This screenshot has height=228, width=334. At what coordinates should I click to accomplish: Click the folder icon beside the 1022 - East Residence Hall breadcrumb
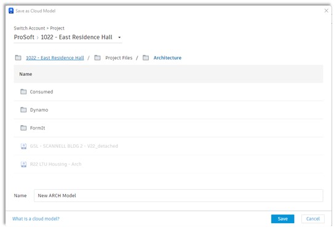(x=18, y=58)
